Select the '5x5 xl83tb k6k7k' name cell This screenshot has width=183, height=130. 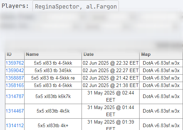tap(53, 97)
